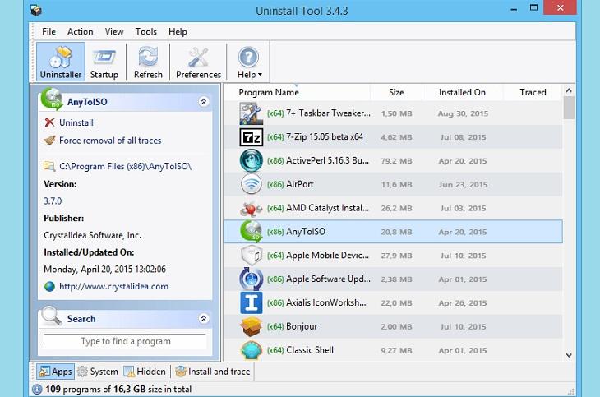Click the 109 programs status text
The height and width of the screenshot is (397, 600).
tap(118, 390)
